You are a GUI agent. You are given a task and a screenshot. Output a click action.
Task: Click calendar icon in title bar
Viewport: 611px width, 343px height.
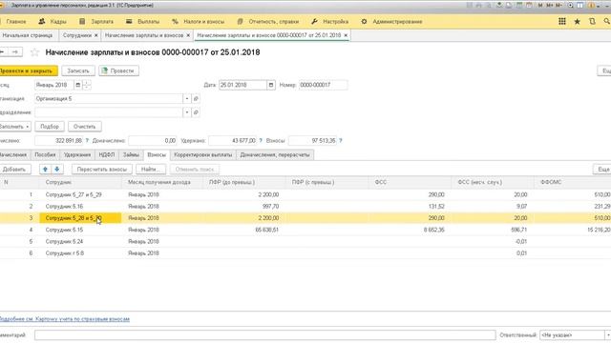click(529, 6)
